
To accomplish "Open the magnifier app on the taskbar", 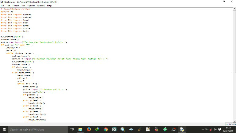I will 123,130.
